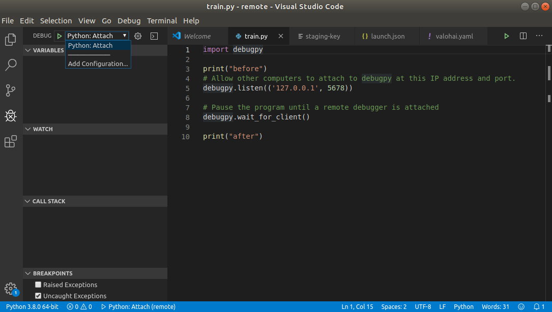Open the Help menu
Screen dimensions: 552x312
[191, 21]
